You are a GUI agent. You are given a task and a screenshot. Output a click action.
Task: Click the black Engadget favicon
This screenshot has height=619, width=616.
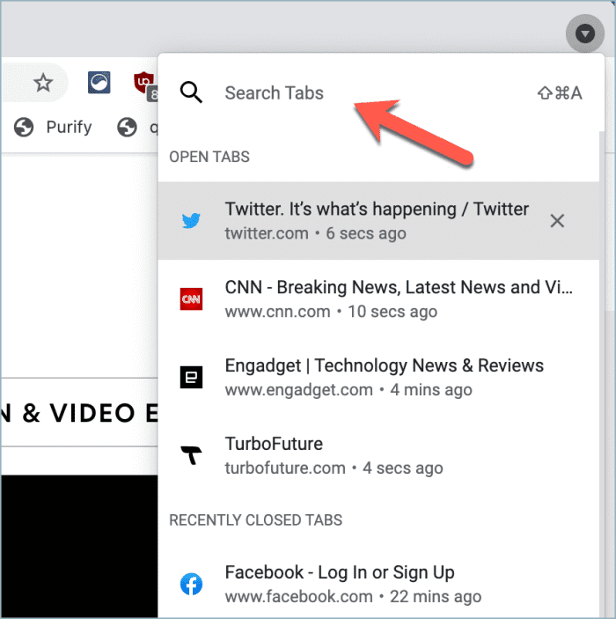point(191,378)
